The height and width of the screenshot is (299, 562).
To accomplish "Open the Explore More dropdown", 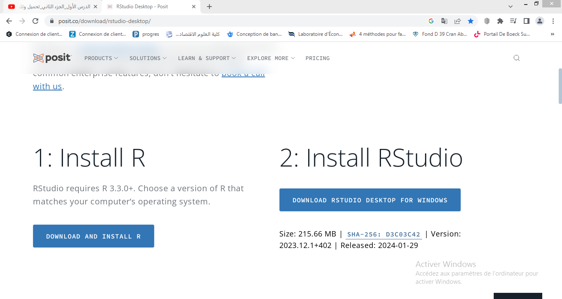I will pos(271,58).
